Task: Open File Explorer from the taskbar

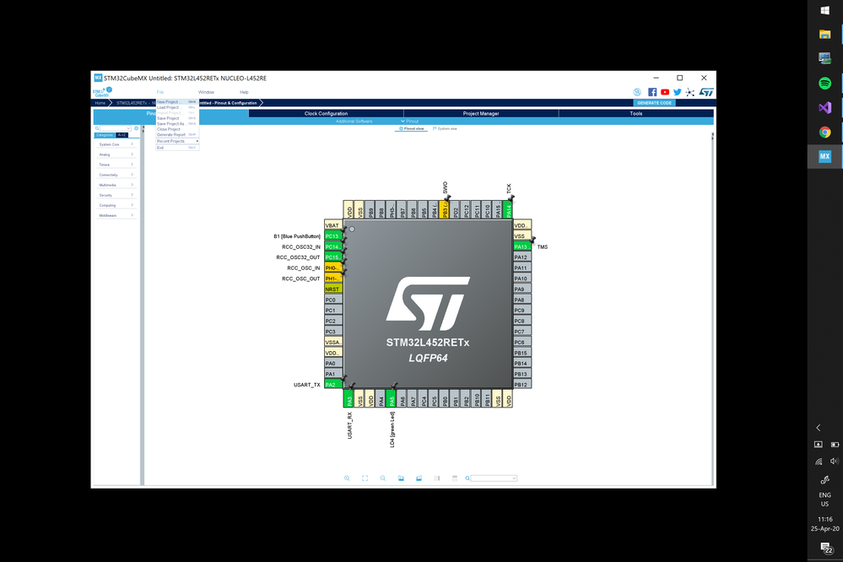Action: [x=824, y=35]
